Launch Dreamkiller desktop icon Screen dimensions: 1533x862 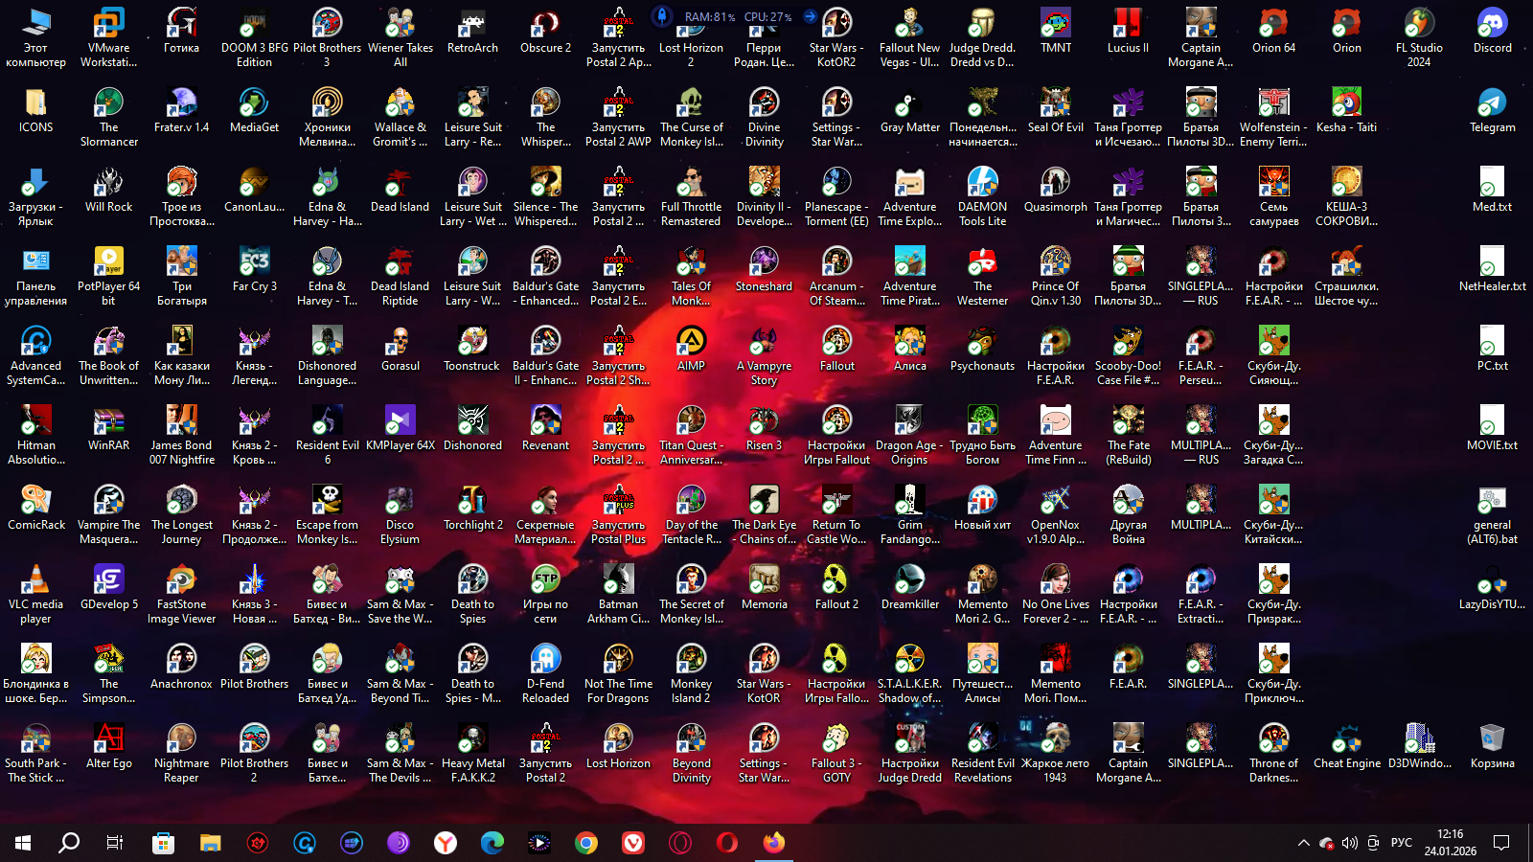coord(909,586)
